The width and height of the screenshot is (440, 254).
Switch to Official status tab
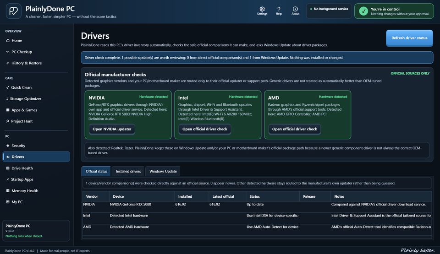coord(96,171)
